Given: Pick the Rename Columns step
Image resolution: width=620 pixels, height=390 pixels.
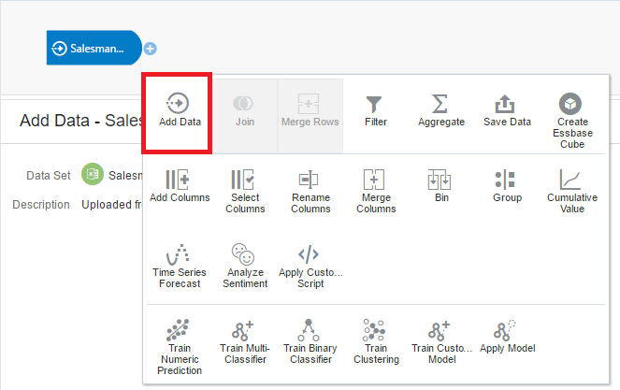Looking at the screenshot, I should [x=310, y=192].
